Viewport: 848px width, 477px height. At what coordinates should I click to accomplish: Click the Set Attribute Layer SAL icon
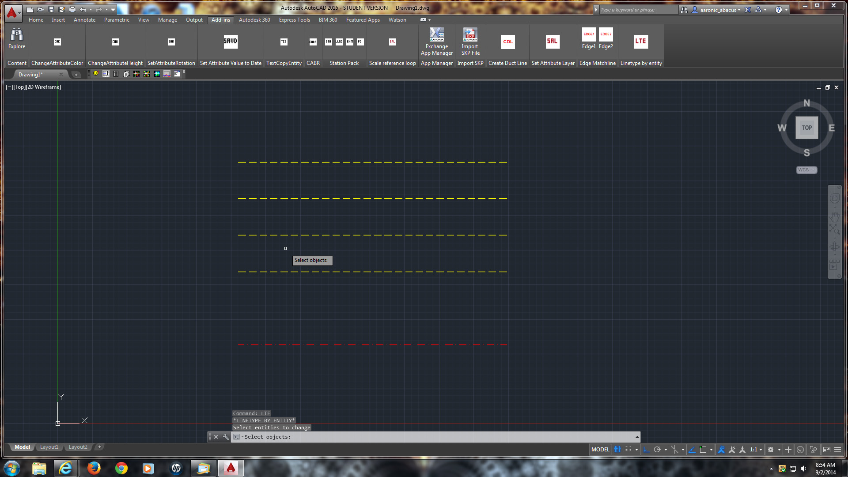click(x=553, y=42)
